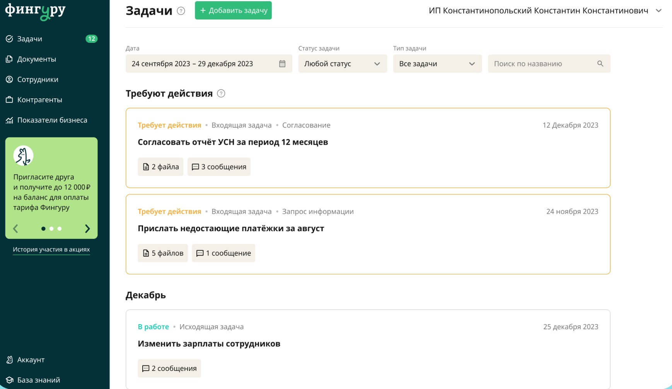Open the Контрагенты section
The height and width of the screenshot is (389, 672).
click(39, 100)
